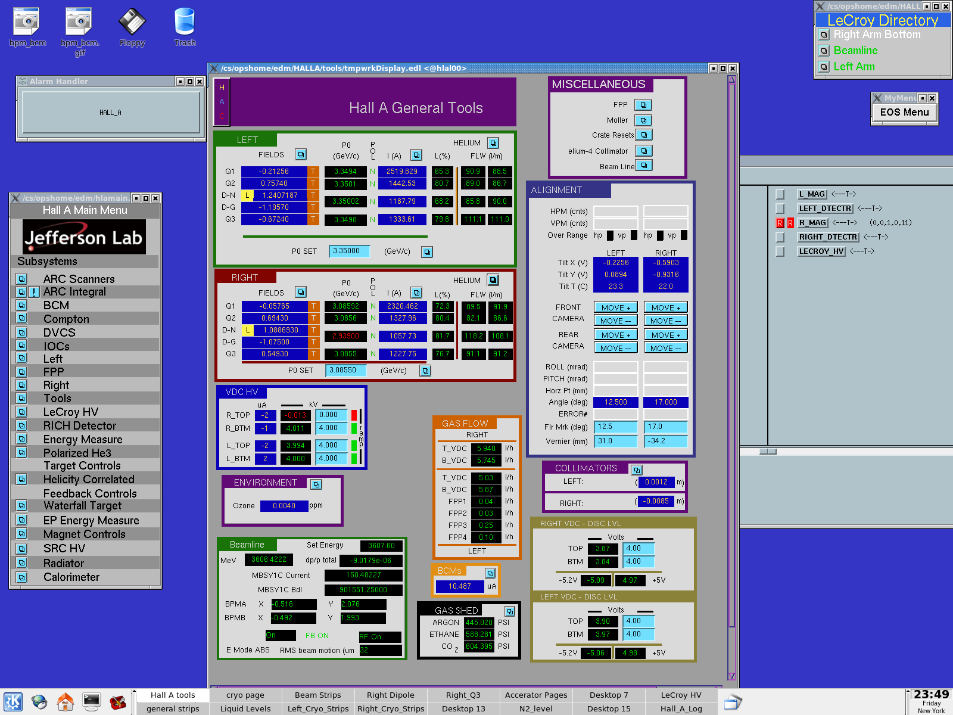The width and height of the screenshot is (953, 715).
Task: Open BCMs related display icon
Action: click(490, 573)
